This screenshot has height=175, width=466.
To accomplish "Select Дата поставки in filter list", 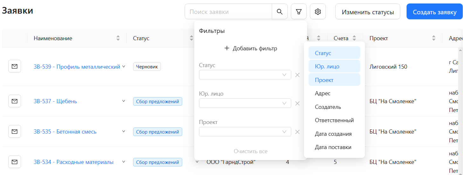I will [333, 147].
